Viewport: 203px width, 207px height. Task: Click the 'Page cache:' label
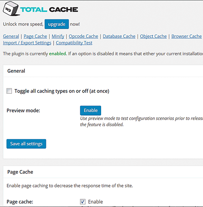point(20,202)
